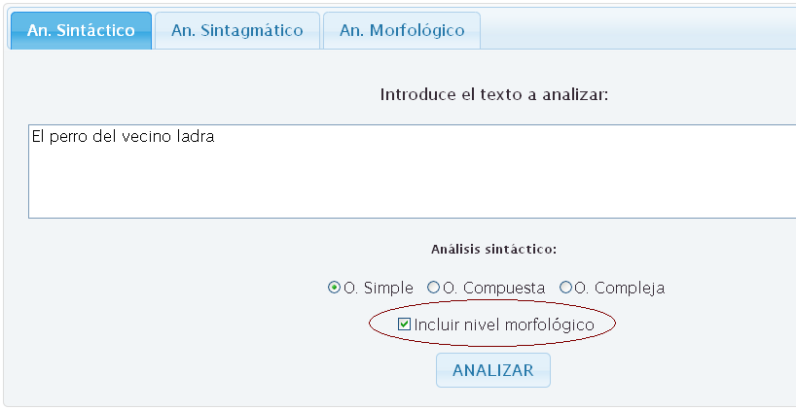Switch to the An. Sintáctico tab
Viewport: 796px width, 410px height.
(81, 31)
